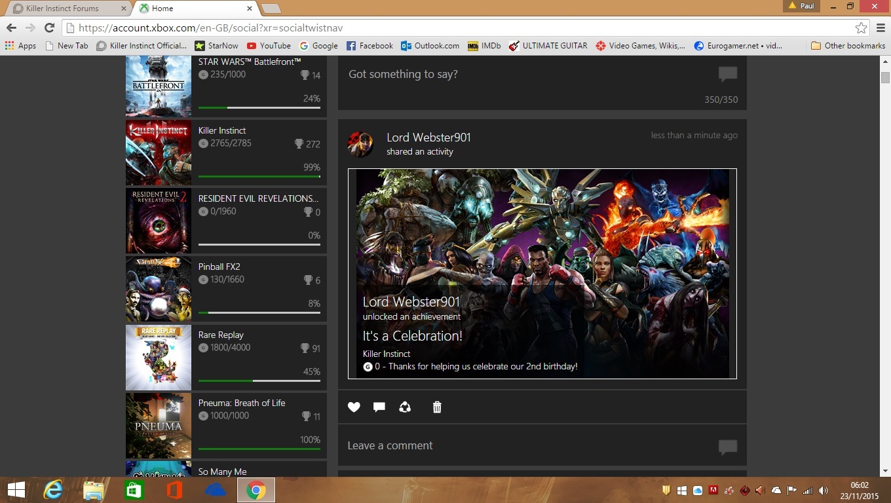
Task: Click the post bubble icon beside Got something to say
Action: pos(728,74)
